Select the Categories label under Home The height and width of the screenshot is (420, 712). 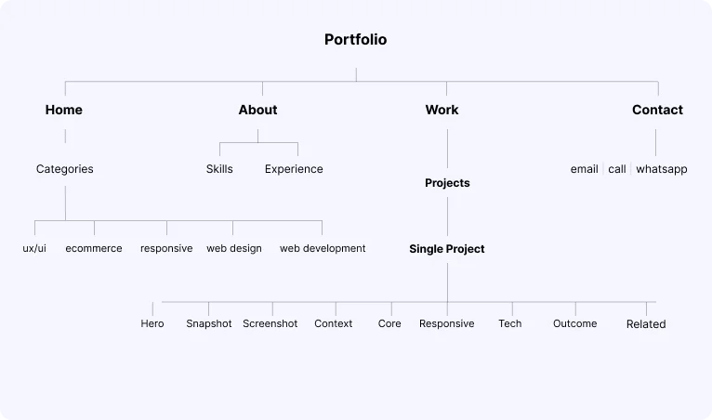pyautogui.click(x=65, y=169)
